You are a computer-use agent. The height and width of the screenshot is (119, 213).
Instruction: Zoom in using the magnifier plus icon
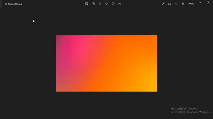tap(183, 4)
